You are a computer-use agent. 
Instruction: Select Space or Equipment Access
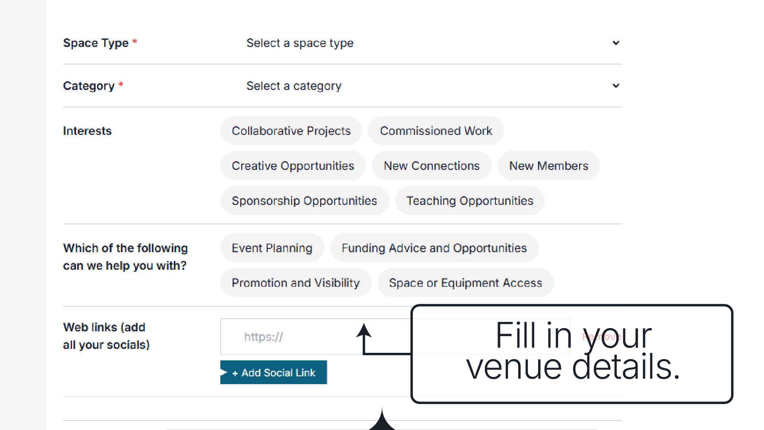[465, 283]
